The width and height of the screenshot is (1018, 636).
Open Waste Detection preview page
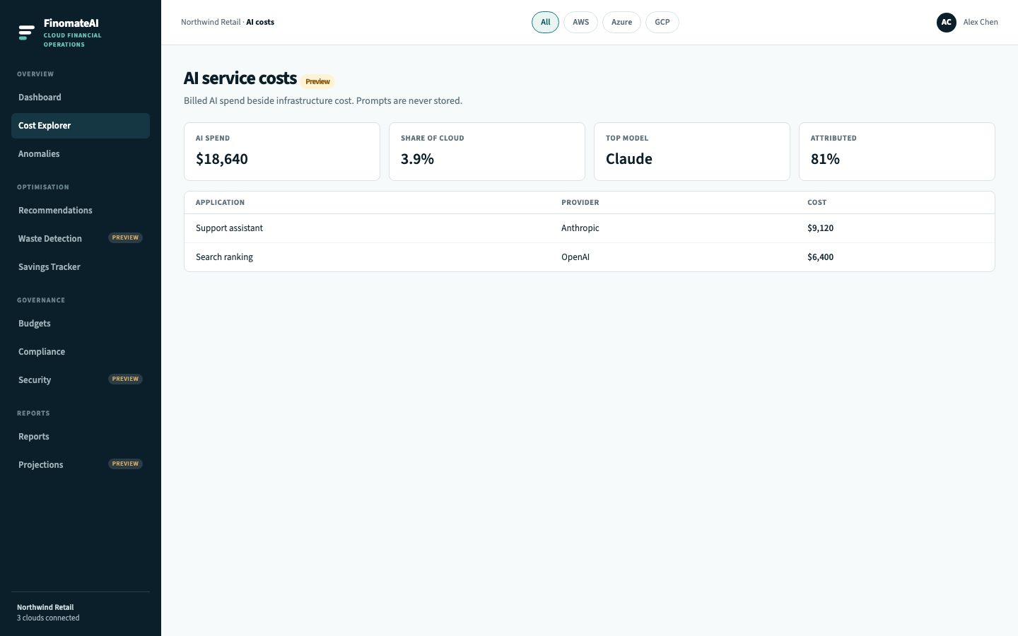click(x=81, y=239)
